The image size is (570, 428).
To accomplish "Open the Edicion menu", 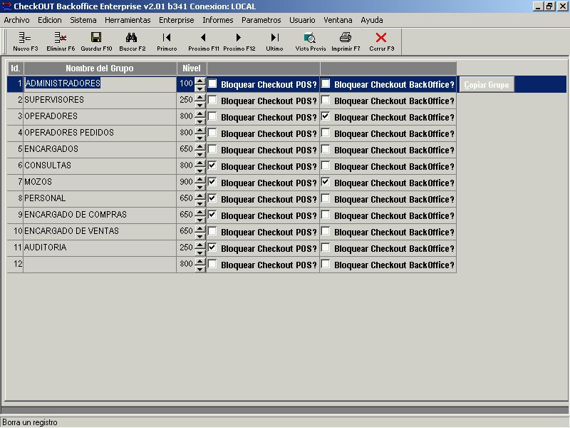I will [x=50, y=20].
